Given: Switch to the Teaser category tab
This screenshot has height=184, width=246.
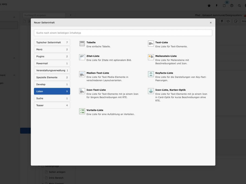Looking at the screenshot, I should (52, 105).
